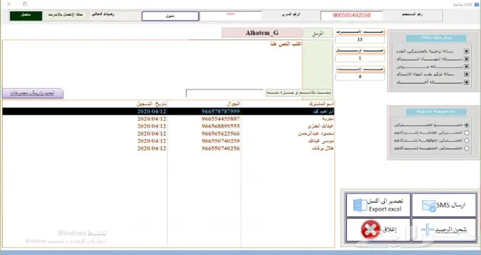481x255 pixels.
Task: Click the date in the 966550740256 row
Action: (152, 148)
